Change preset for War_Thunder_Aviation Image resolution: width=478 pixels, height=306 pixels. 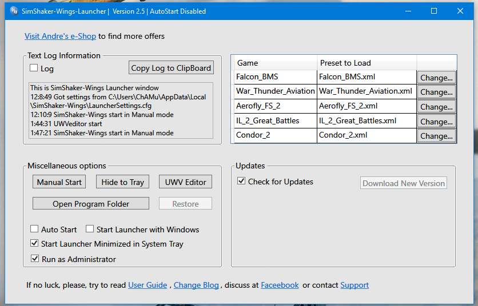(x=436, y=92)
